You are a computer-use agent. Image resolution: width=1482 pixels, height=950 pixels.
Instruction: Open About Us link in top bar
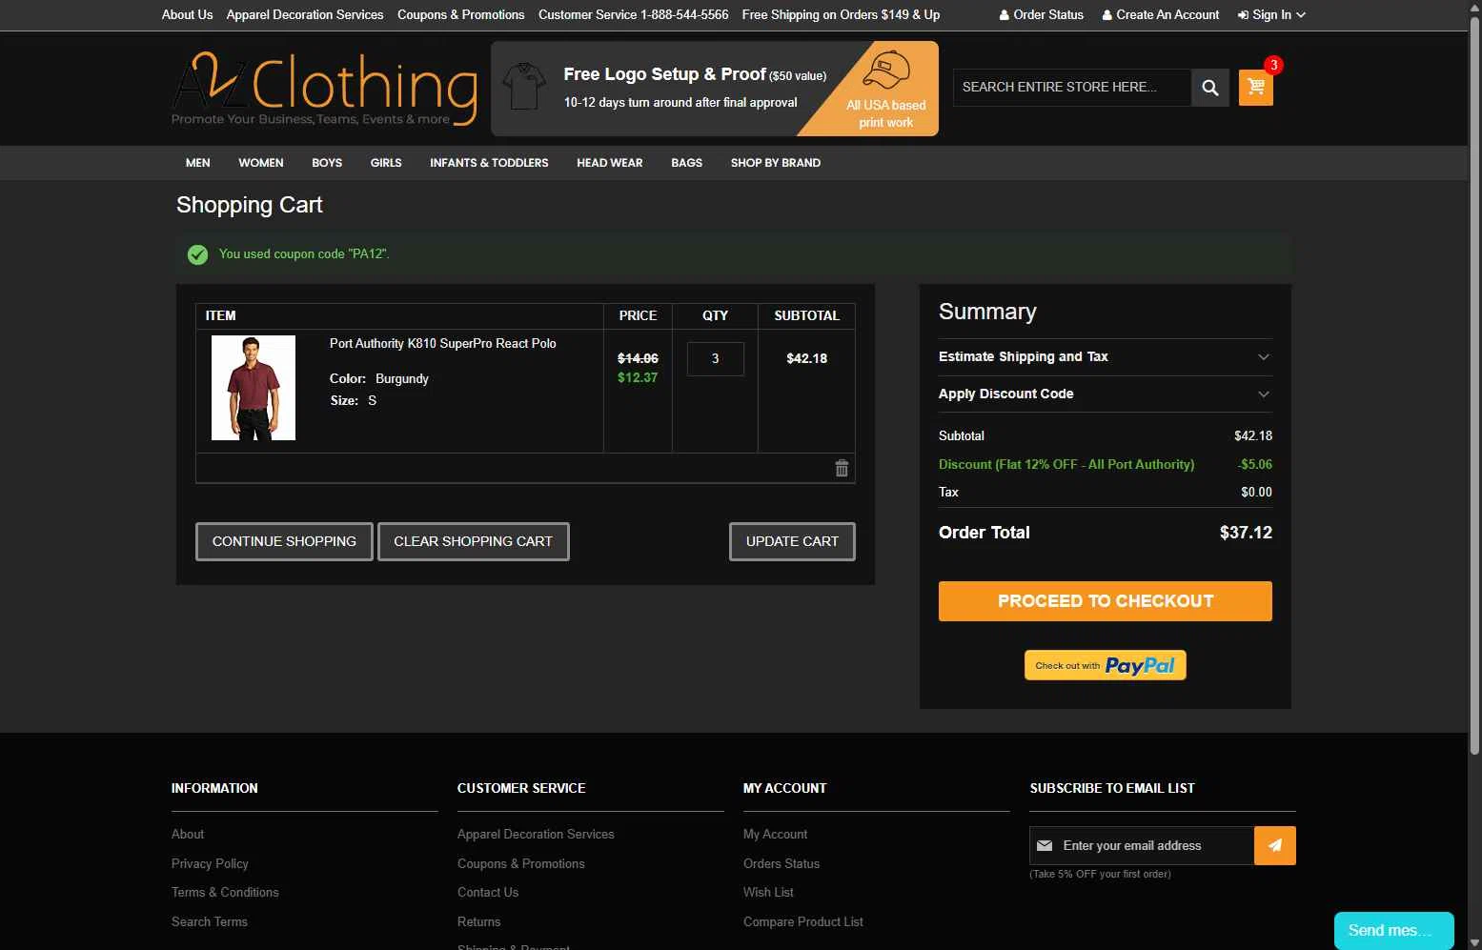187,14
